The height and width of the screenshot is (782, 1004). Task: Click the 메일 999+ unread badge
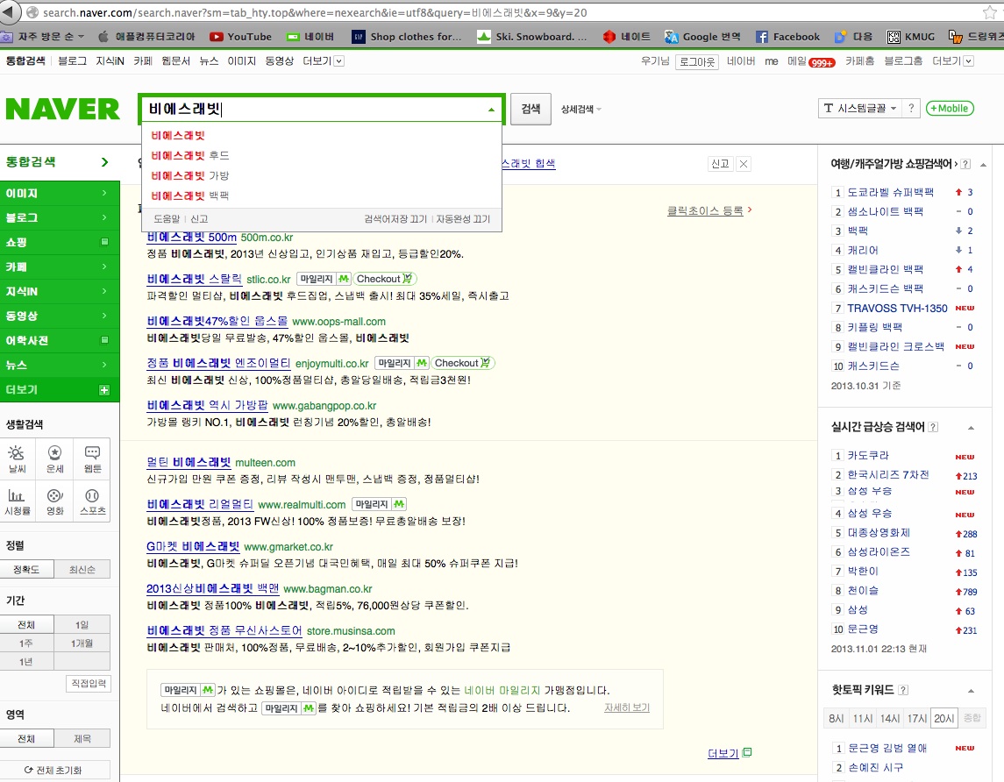[x=822, y=62]
